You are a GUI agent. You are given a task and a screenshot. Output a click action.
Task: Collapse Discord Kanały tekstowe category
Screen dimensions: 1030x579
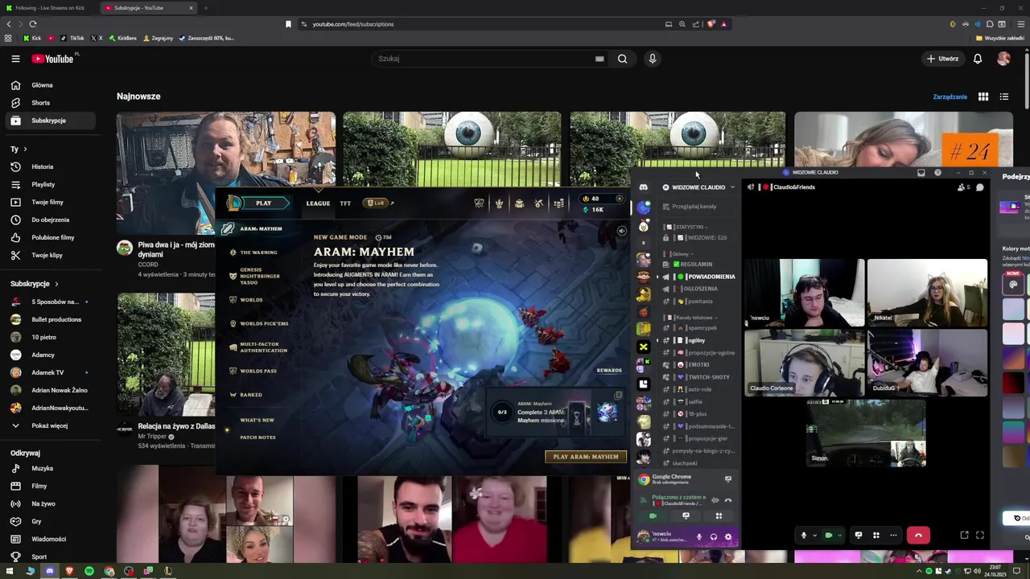(695, 317)
